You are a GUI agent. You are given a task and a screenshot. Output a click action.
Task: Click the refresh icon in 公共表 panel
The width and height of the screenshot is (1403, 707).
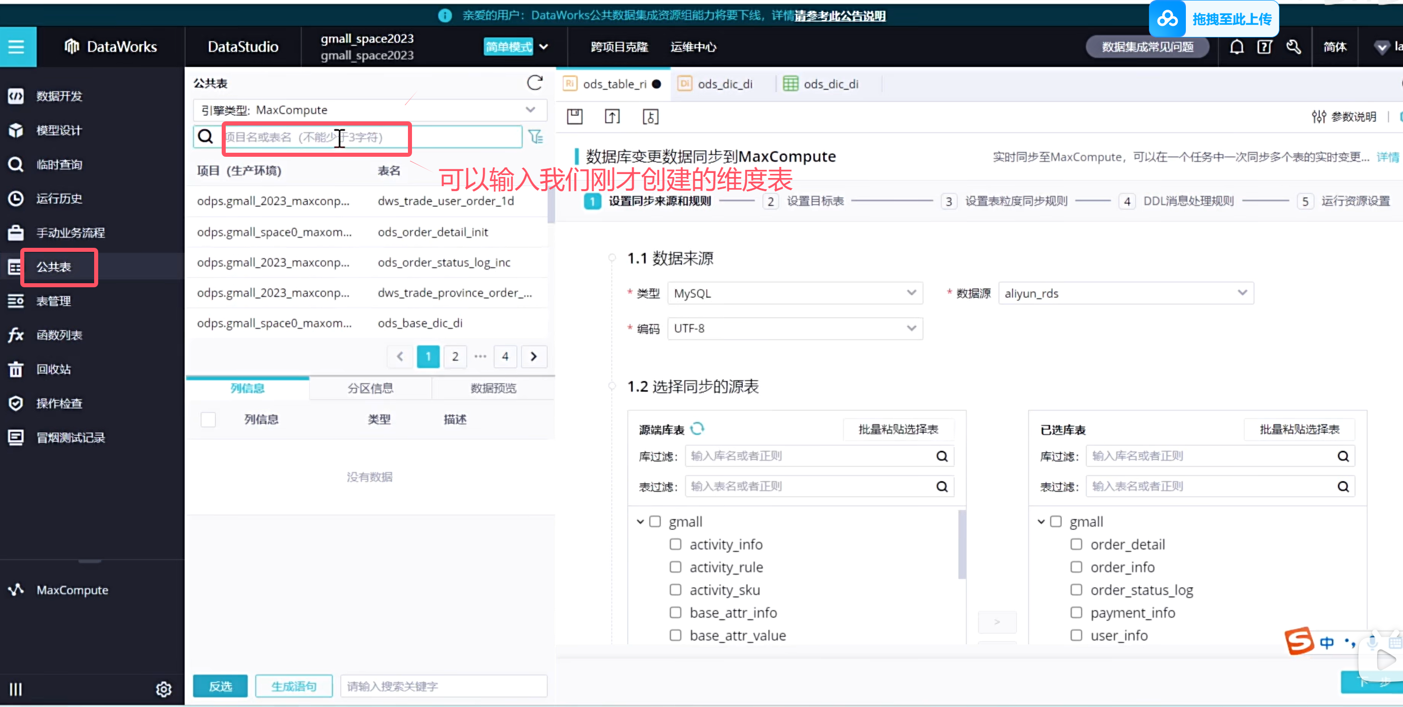pos(534,83)
